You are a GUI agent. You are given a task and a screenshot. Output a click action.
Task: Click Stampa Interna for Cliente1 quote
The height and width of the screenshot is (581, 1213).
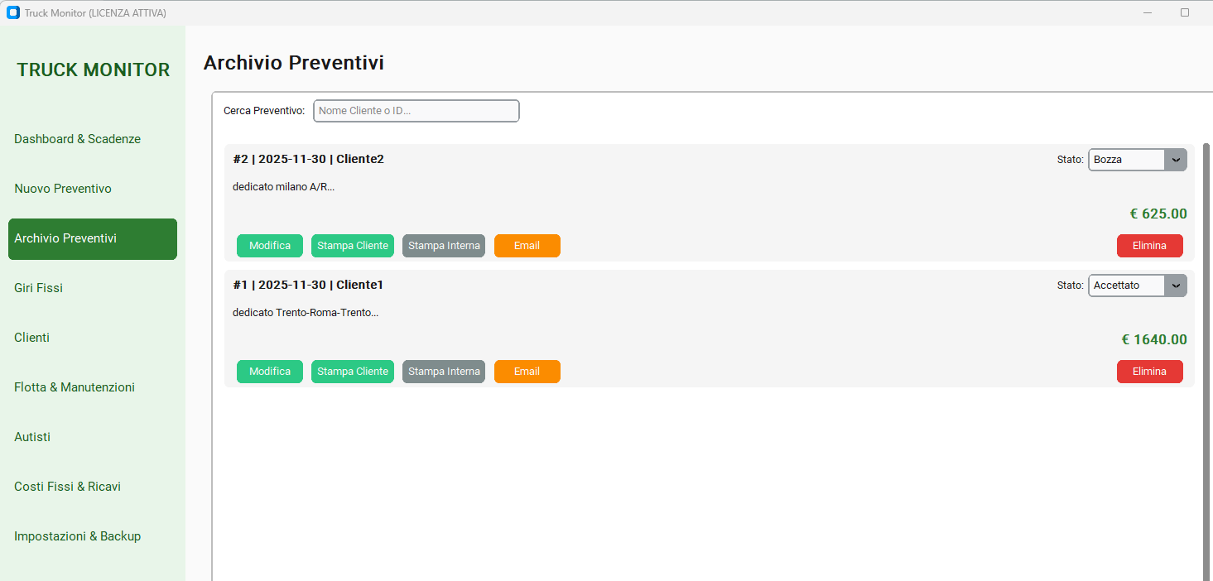click(444, 372)
